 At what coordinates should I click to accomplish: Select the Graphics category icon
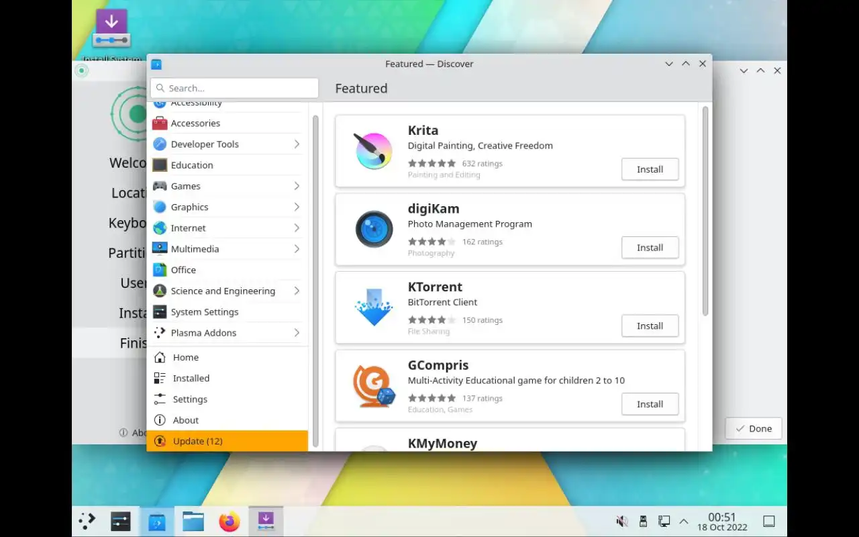pos(160,207)
